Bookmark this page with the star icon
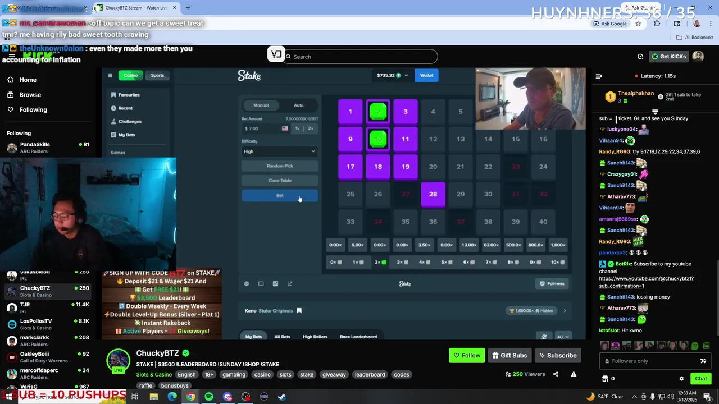 tap(638, 24)
